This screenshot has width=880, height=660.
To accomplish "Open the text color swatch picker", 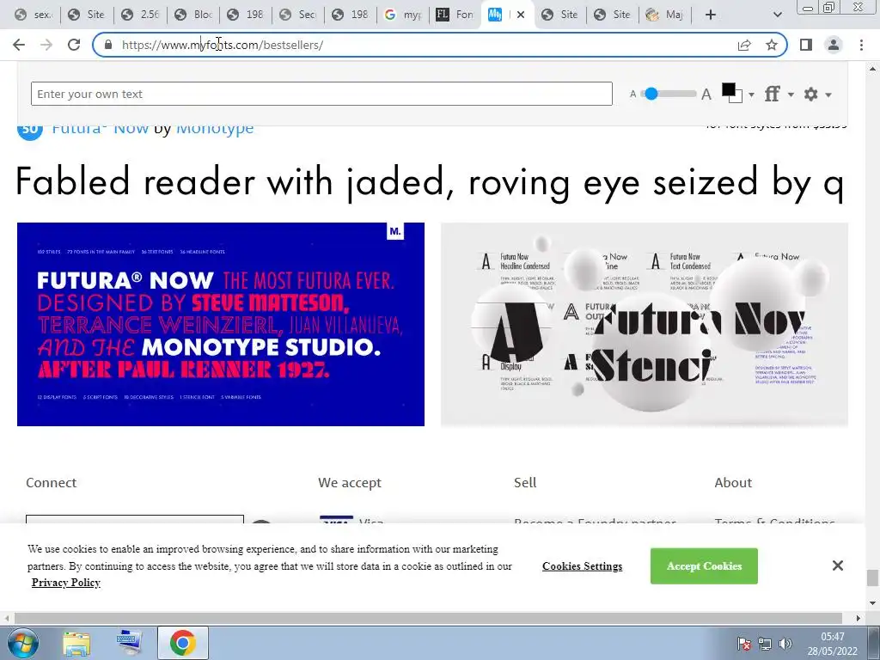I will click(x=732, y=93).
